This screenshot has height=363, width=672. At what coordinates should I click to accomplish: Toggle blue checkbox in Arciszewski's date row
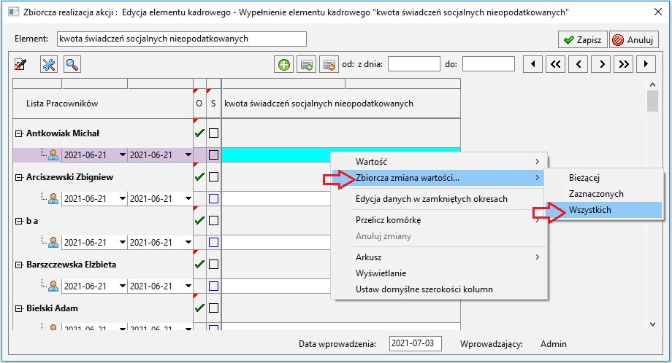pos(213,198)
